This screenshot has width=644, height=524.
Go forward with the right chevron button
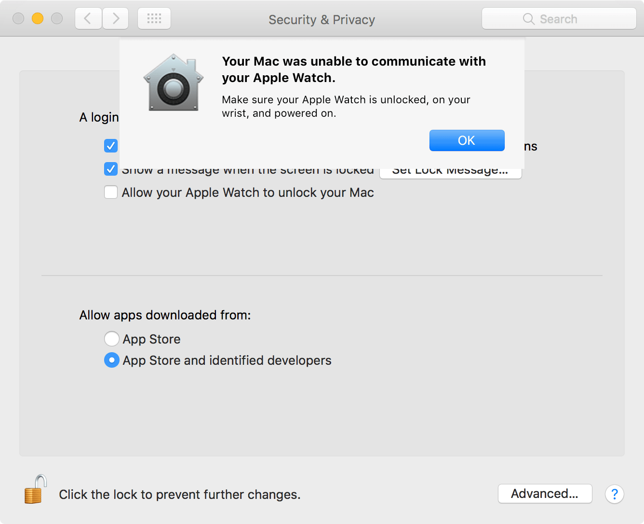click(116, 19)
